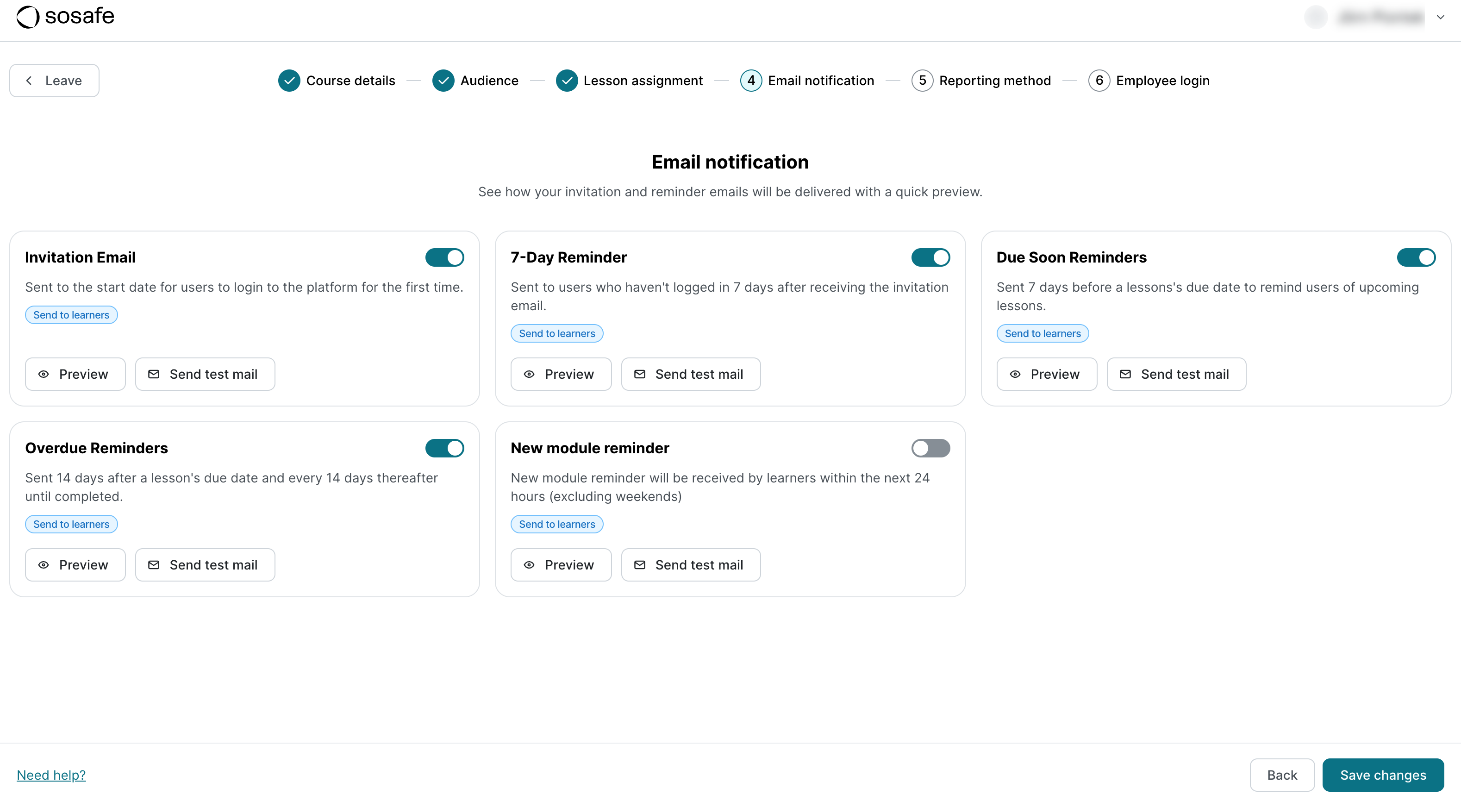1461x801 pixels.
Task: Turn off the Overdue Reminders toggle
Action: [x=445, y=448]
